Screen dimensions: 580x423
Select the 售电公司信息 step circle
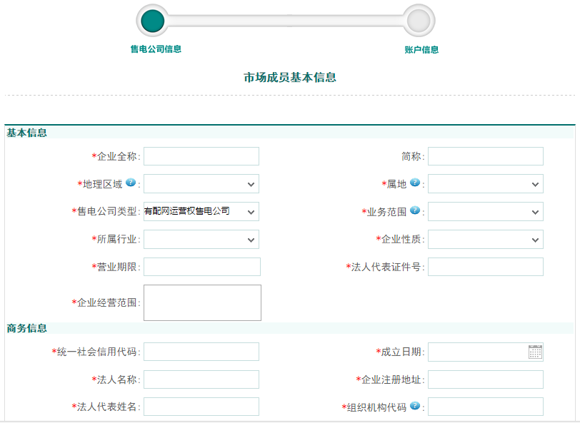click(x=153, y=21)
